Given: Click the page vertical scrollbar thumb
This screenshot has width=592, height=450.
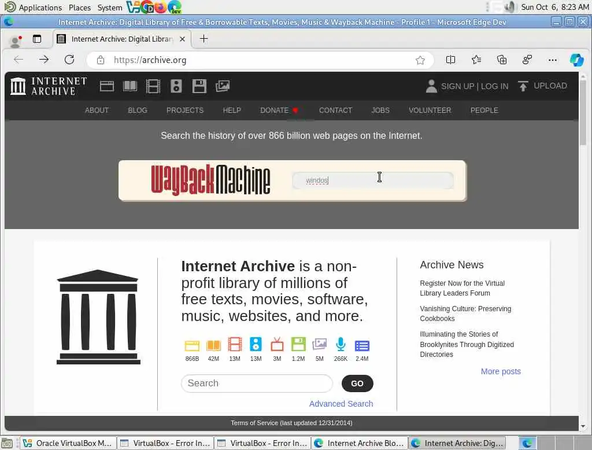Looking at the screenshot, I should click(583, 113).
